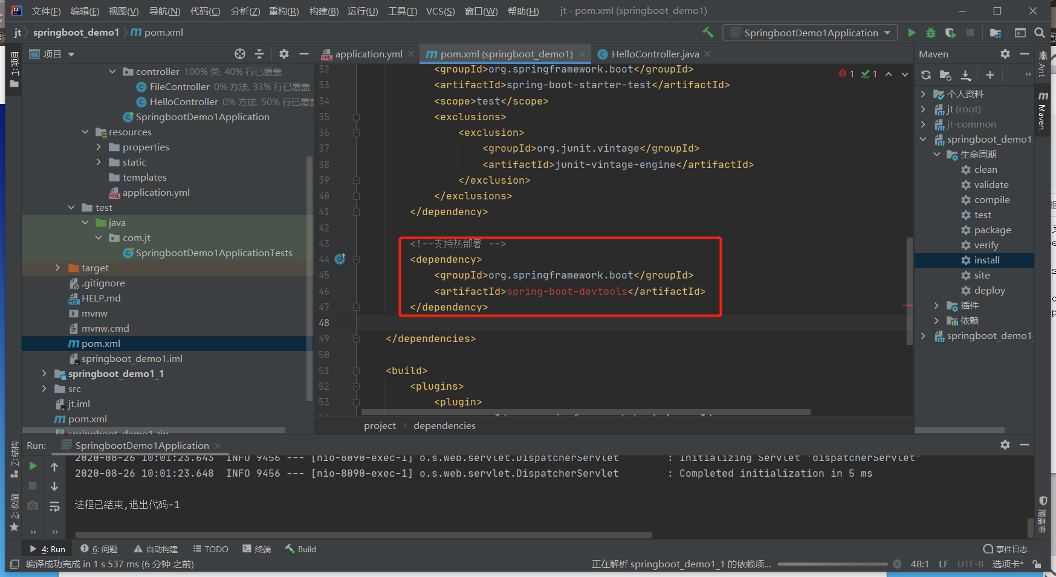Open Run panel gear settings
Screen dimensions: 1056x577
tap(1005, 445)
